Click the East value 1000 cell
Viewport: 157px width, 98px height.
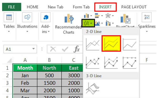72,90
